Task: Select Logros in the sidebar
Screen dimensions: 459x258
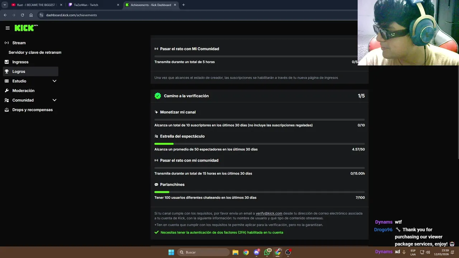Action: pos(30,71)
